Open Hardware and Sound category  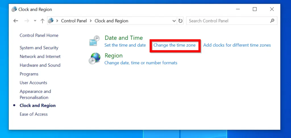pyautogui.click(x=40, y=65)
